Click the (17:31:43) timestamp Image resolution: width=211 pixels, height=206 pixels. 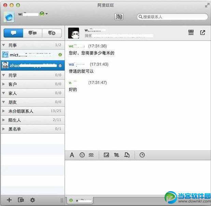click(99, 64)
